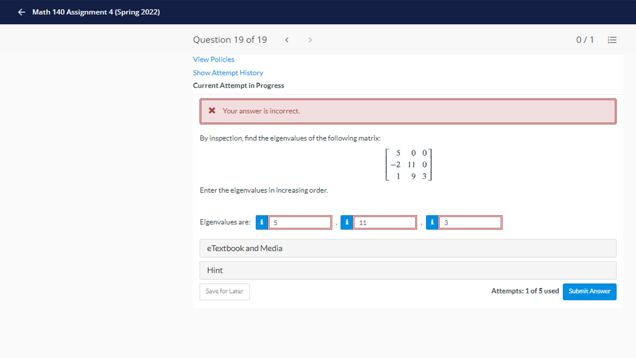636x358 pixels.
Task: Click the previous question chevron
Action: (287, 40)
